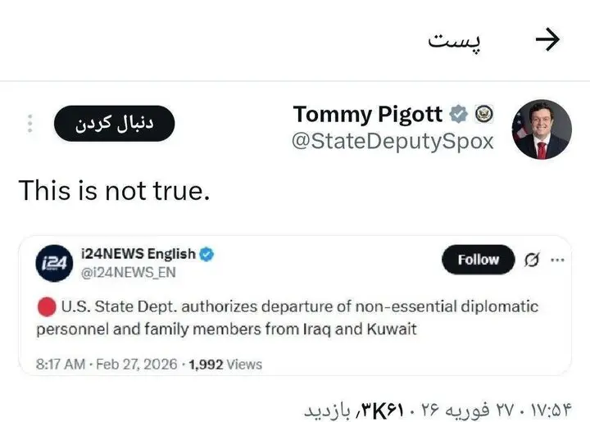The width and height of the screenshot is (590, 422).
Task: Click the Tommy Pigott display name
Action: (x=368, y=114)
